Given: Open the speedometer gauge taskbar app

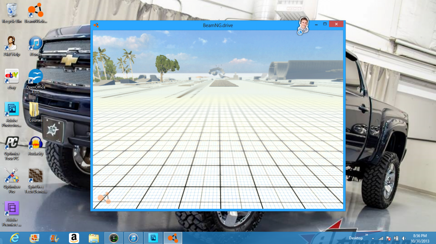Looking at the screenshot, I should click(x=113, y=238).
